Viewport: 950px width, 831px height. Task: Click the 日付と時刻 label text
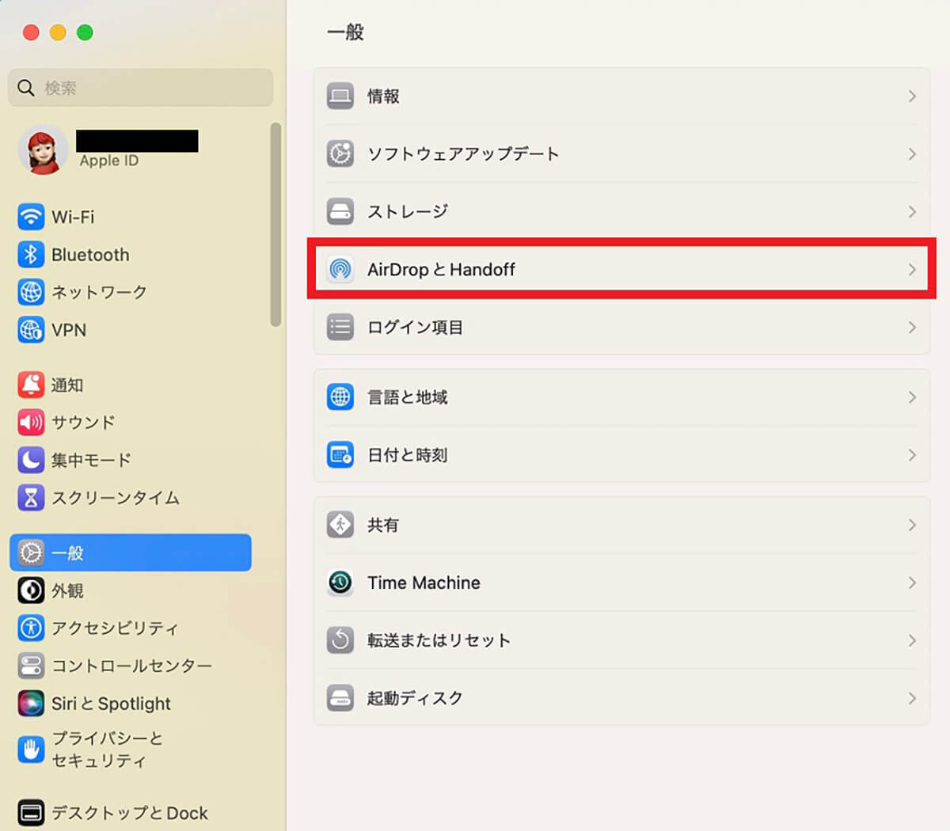408,455
